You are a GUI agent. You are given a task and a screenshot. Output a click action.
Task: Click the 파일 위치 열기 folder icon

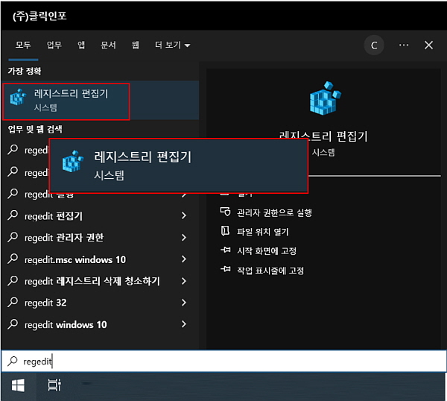click(225, 231)
